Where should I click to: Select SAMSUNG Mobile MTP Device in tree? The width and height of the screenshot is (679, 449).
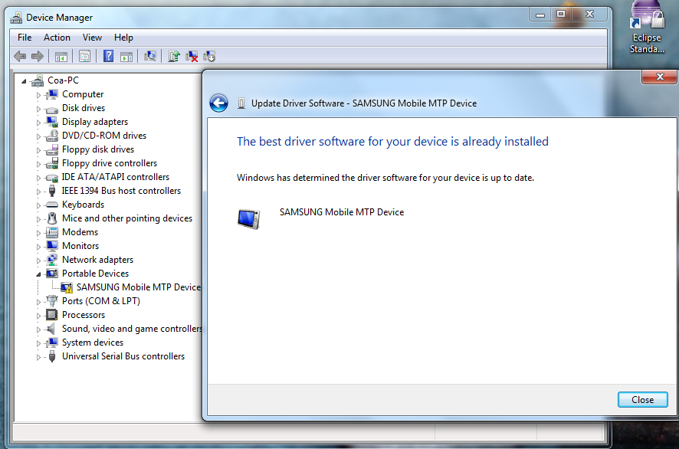(x=139, y=287)
